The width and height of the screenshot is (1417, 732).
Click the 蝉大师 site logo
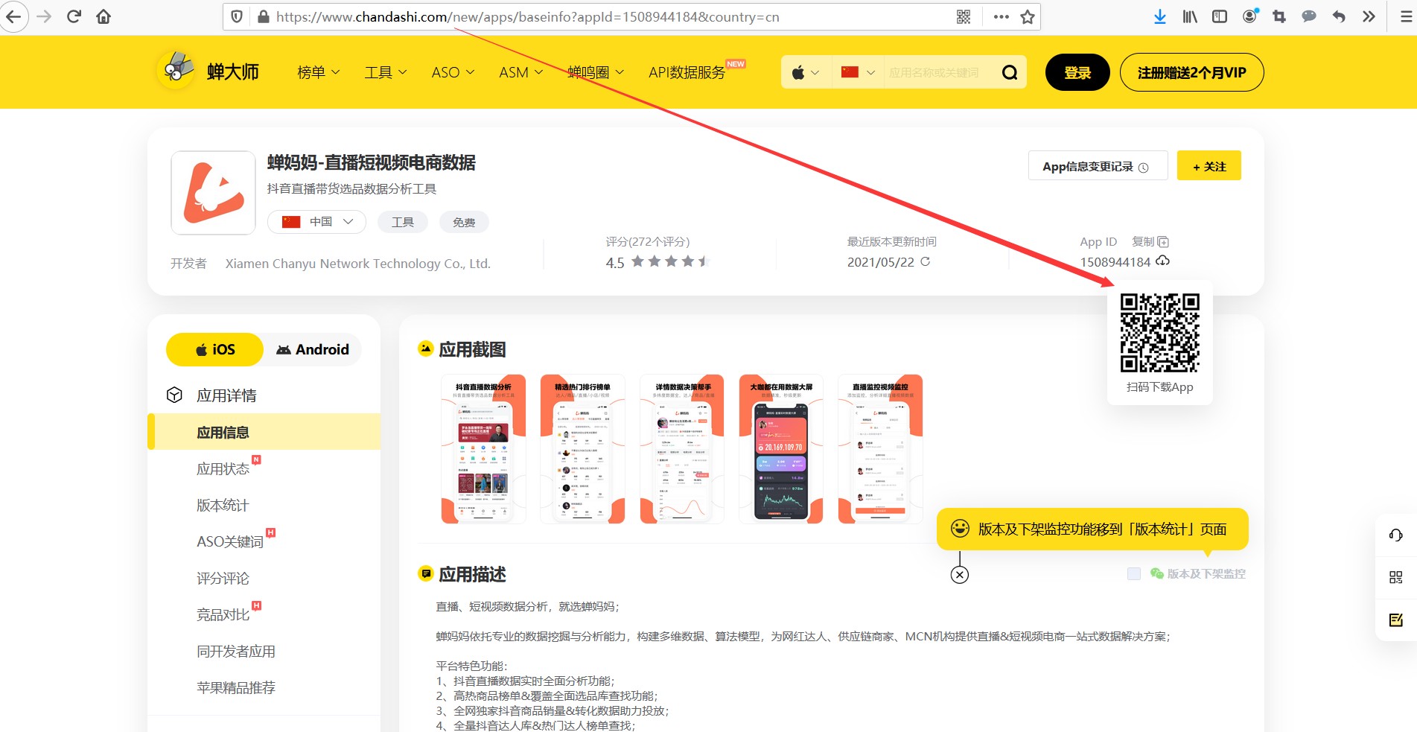(208, 71)
